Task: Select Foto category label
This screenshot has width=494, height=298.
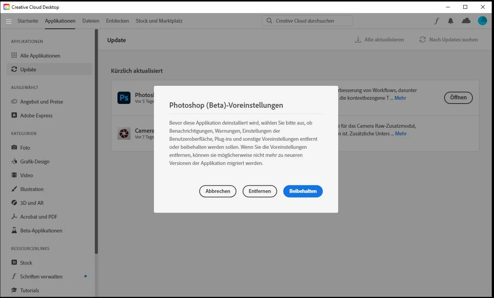Action: pos(25,148)
